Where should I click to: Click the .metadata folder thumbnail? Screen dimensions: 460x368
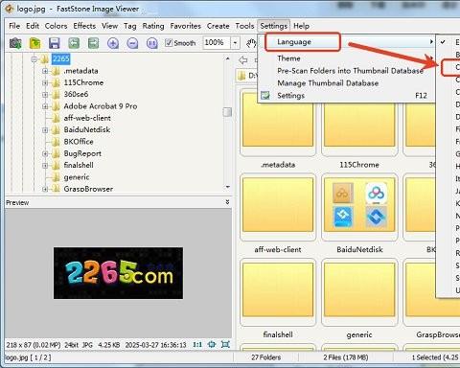(x=278, y=124)
